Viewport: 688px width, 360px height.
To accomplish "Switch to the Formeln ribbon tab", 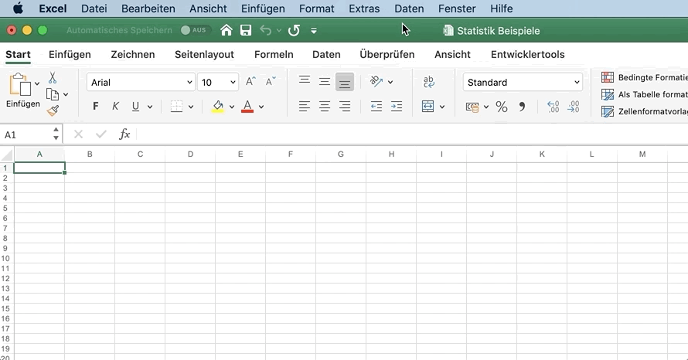I will coord(274,54).
